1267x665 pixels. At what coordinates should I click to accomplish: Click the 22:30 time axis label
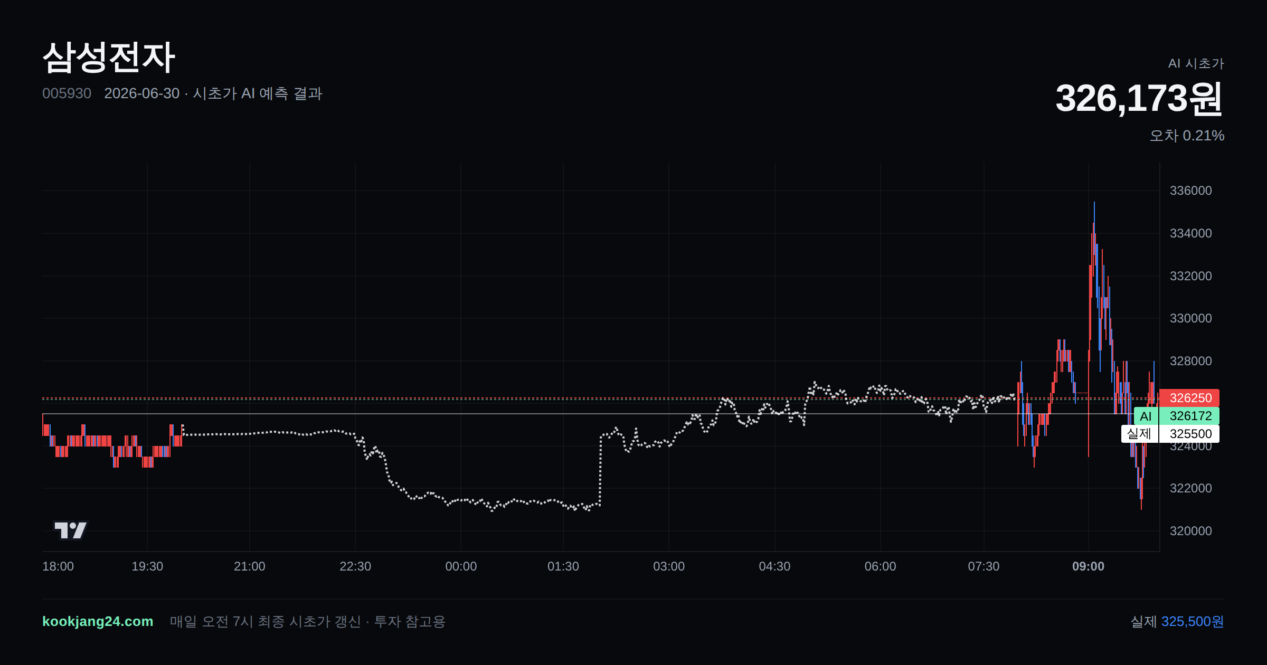click(x=355, y=566)
